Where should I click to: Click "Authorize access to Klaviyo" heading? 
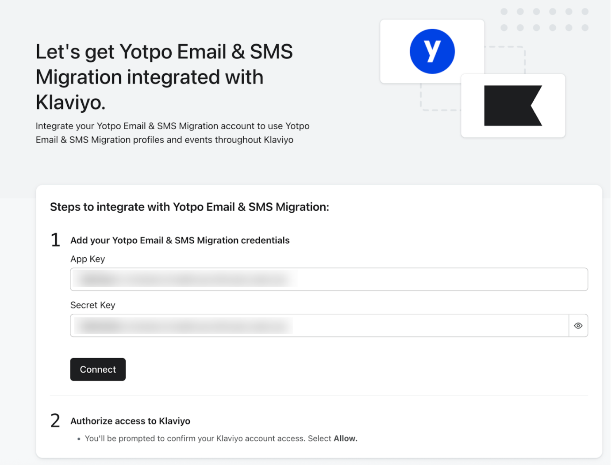coord(130,421)
